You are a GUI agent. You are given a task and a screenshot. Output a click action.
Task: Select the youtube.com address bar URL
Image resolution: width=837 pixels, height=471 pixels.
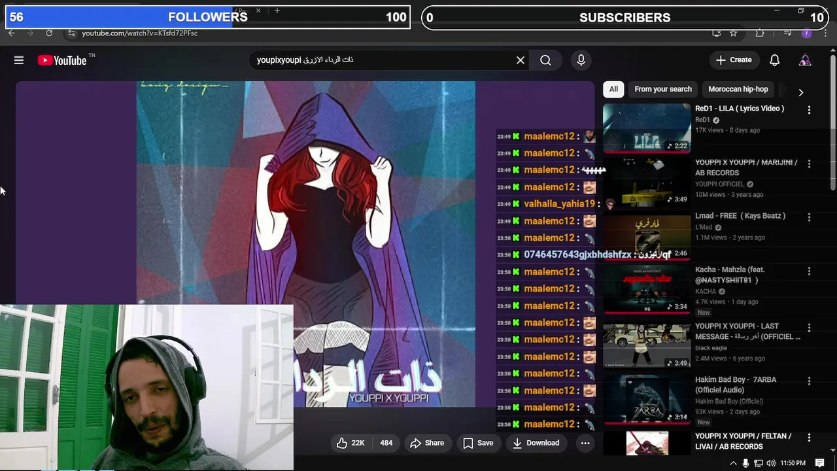click(x=139, y=33)
